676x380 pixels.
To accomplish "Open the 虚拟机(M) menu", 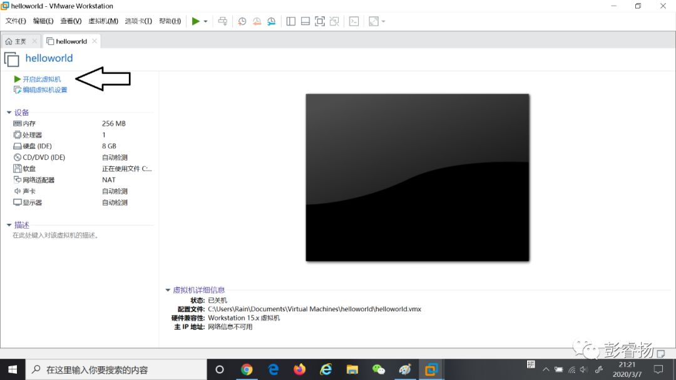I will click(x=103, y=21).
